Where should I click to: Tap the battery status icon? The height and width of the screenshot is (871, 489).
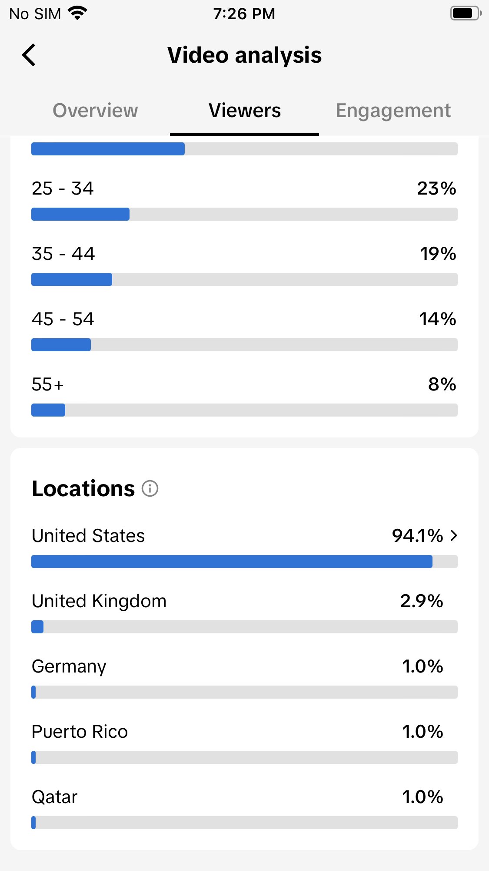[466, 13]
